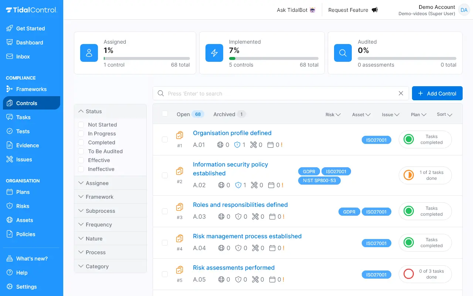473x296 pixels.
Task: Click the What's new speech bubble icon
Action: coord(10,259)
